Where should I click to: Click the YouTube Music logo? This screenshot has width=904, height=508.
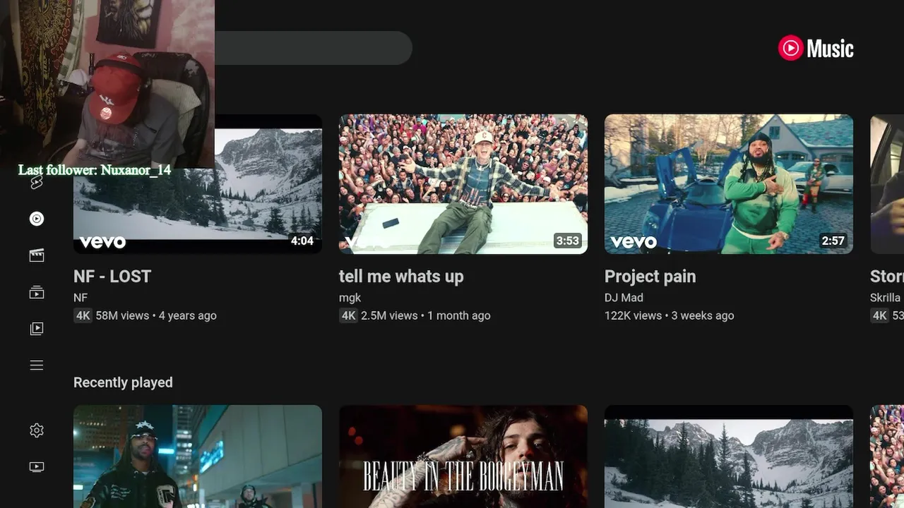816,48
